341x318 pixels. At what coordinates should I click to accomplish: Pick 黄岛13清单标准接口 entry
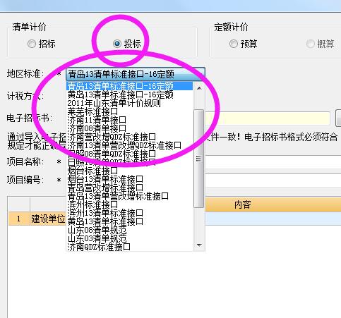click(129, 221)
